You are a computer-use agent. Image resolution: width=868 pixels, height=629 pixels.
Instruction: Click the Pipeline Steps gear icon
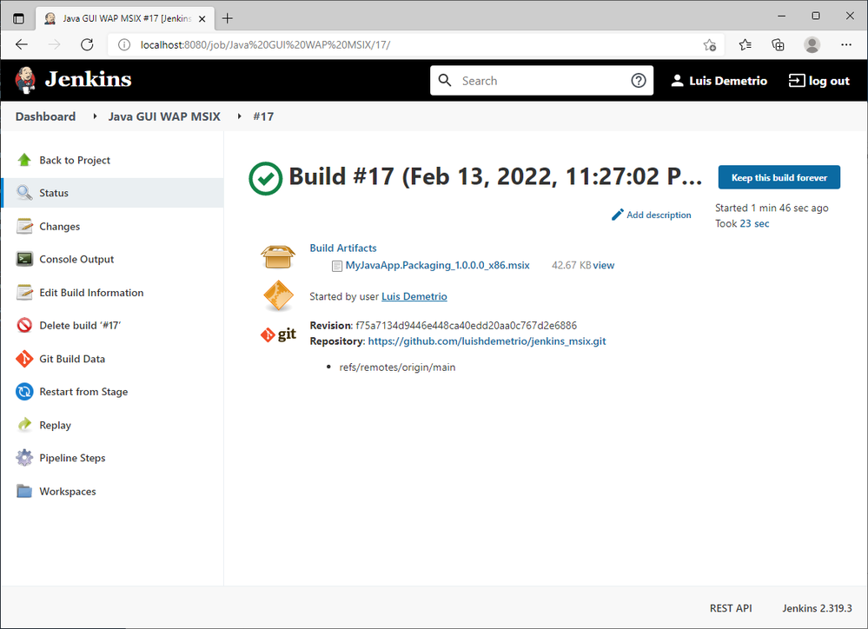tap(24, 458)
